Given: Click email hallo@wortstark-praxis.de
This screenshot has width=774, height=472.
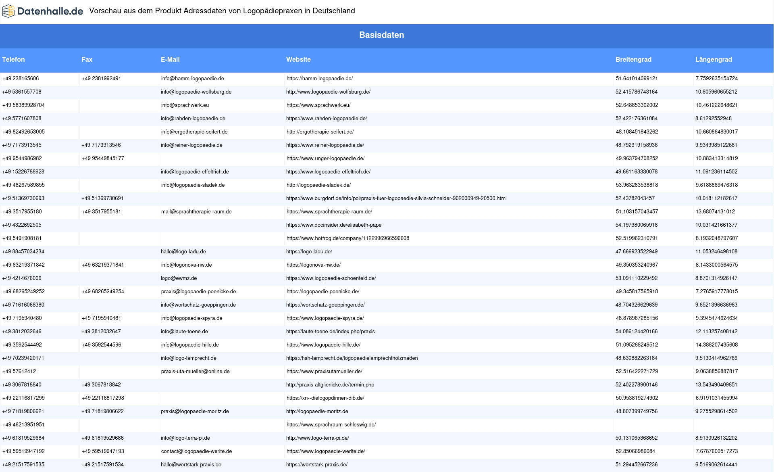Looking at the screenshot, I should [191, 465].
